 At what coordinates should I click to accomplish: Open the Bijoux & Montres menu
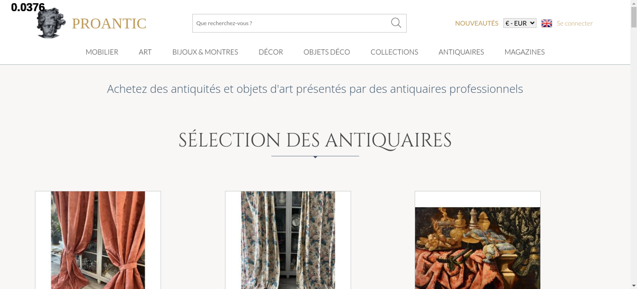pyautogui.click(x=205, y=52)
